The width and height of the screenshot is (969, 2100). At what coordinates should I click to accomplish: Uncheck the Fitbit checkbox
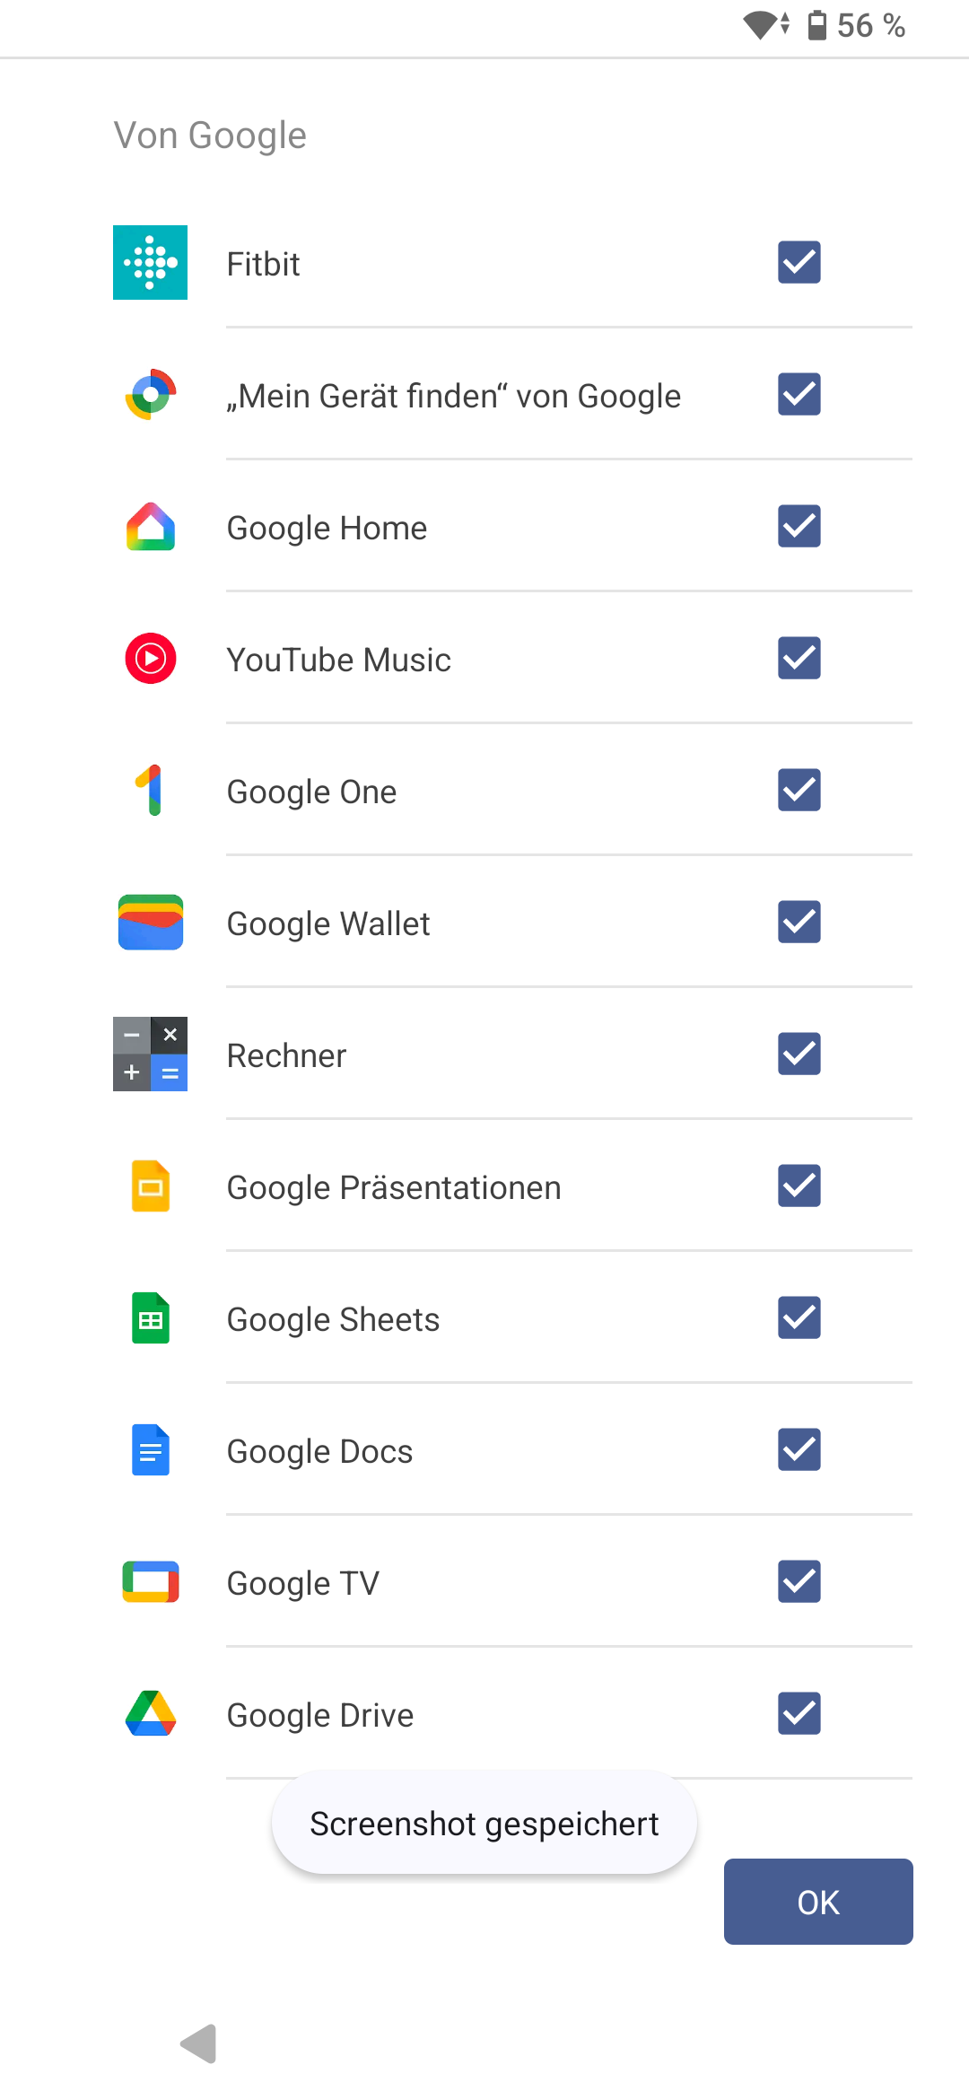[x=799, y=262]
